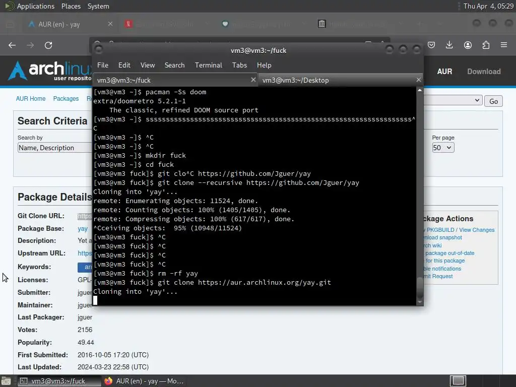Open Firefox downloads panel
Screen dimensions: 516x387
tap(449, 45)
